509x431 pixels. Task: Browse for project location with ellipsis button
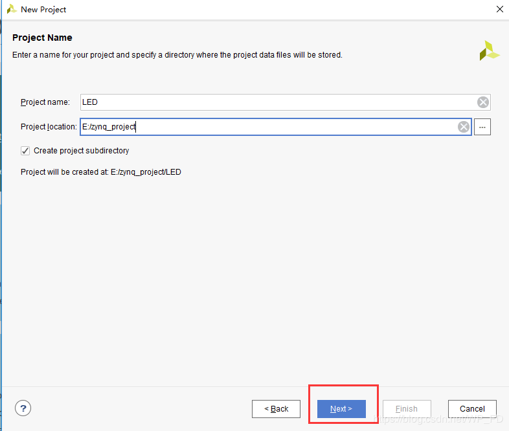[482, 127]
